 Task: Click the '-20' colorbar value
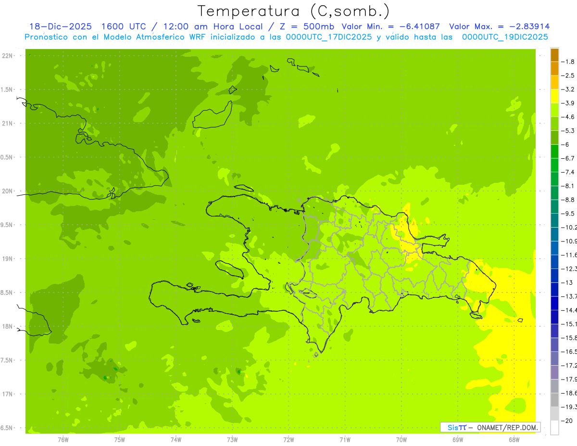[x=567, y=421]
